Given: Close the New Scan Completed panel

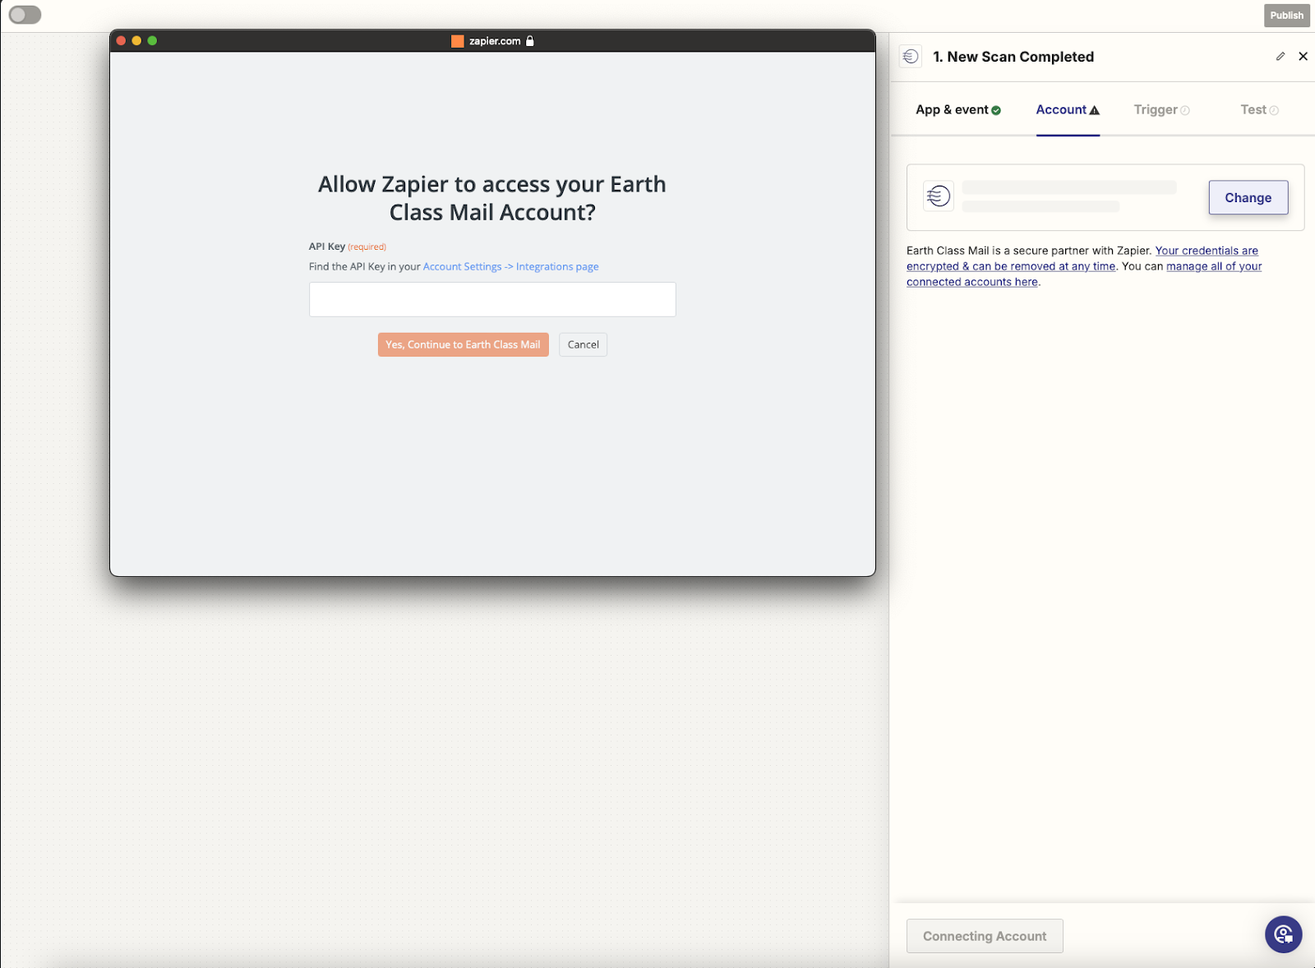Looking at the screenshot, I should coord(1303,56).
